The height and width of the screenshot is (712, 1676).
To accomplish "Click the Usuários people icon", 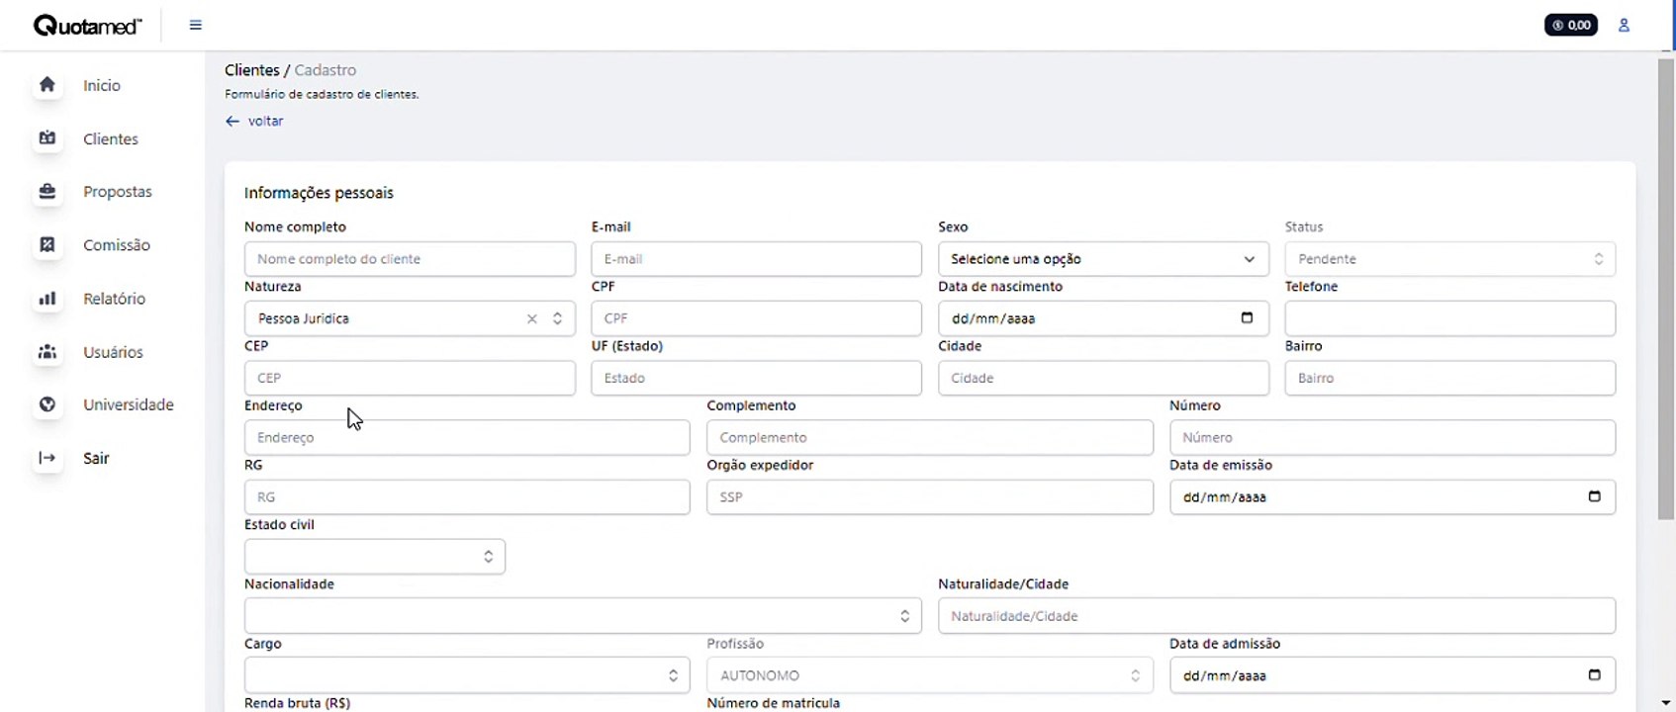I will [47, 352].
